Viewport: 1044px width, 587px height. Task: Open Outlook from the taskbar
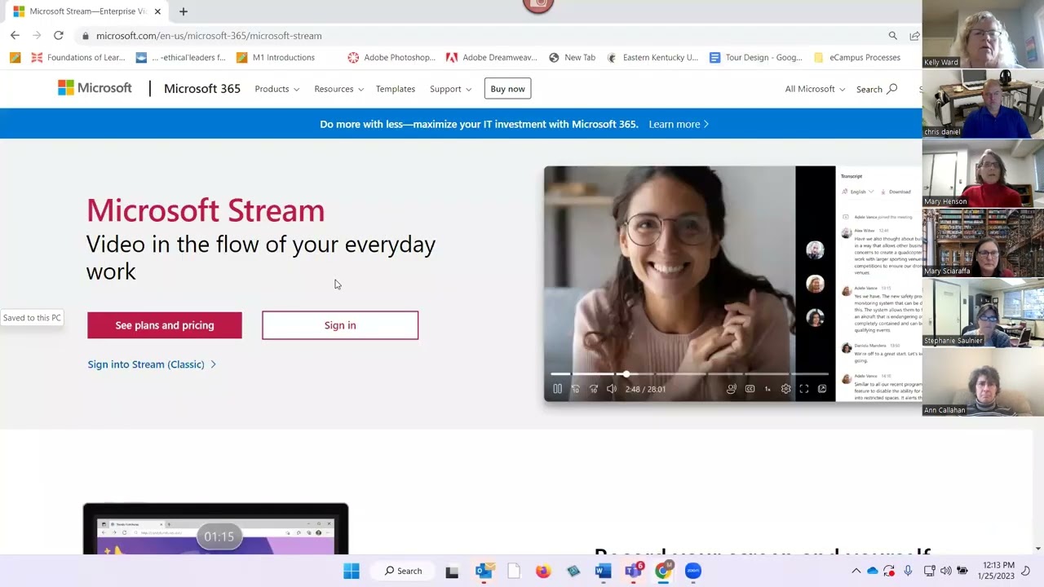point(484,571)
